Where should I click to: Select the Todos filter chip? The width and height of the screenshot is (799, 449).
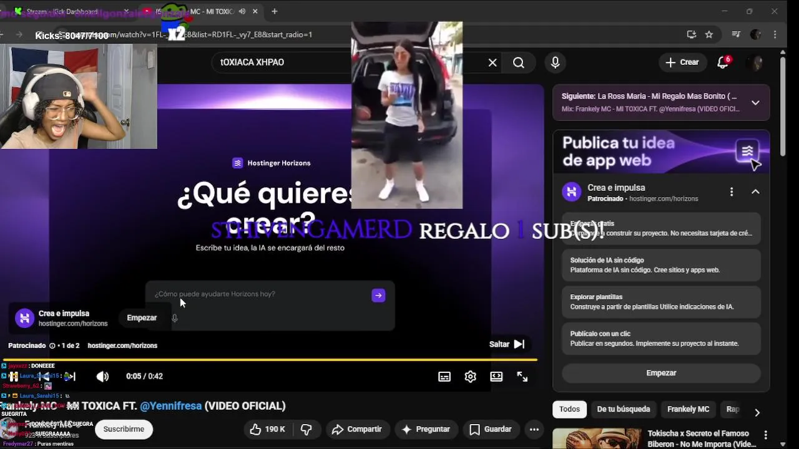click(569, 409)
